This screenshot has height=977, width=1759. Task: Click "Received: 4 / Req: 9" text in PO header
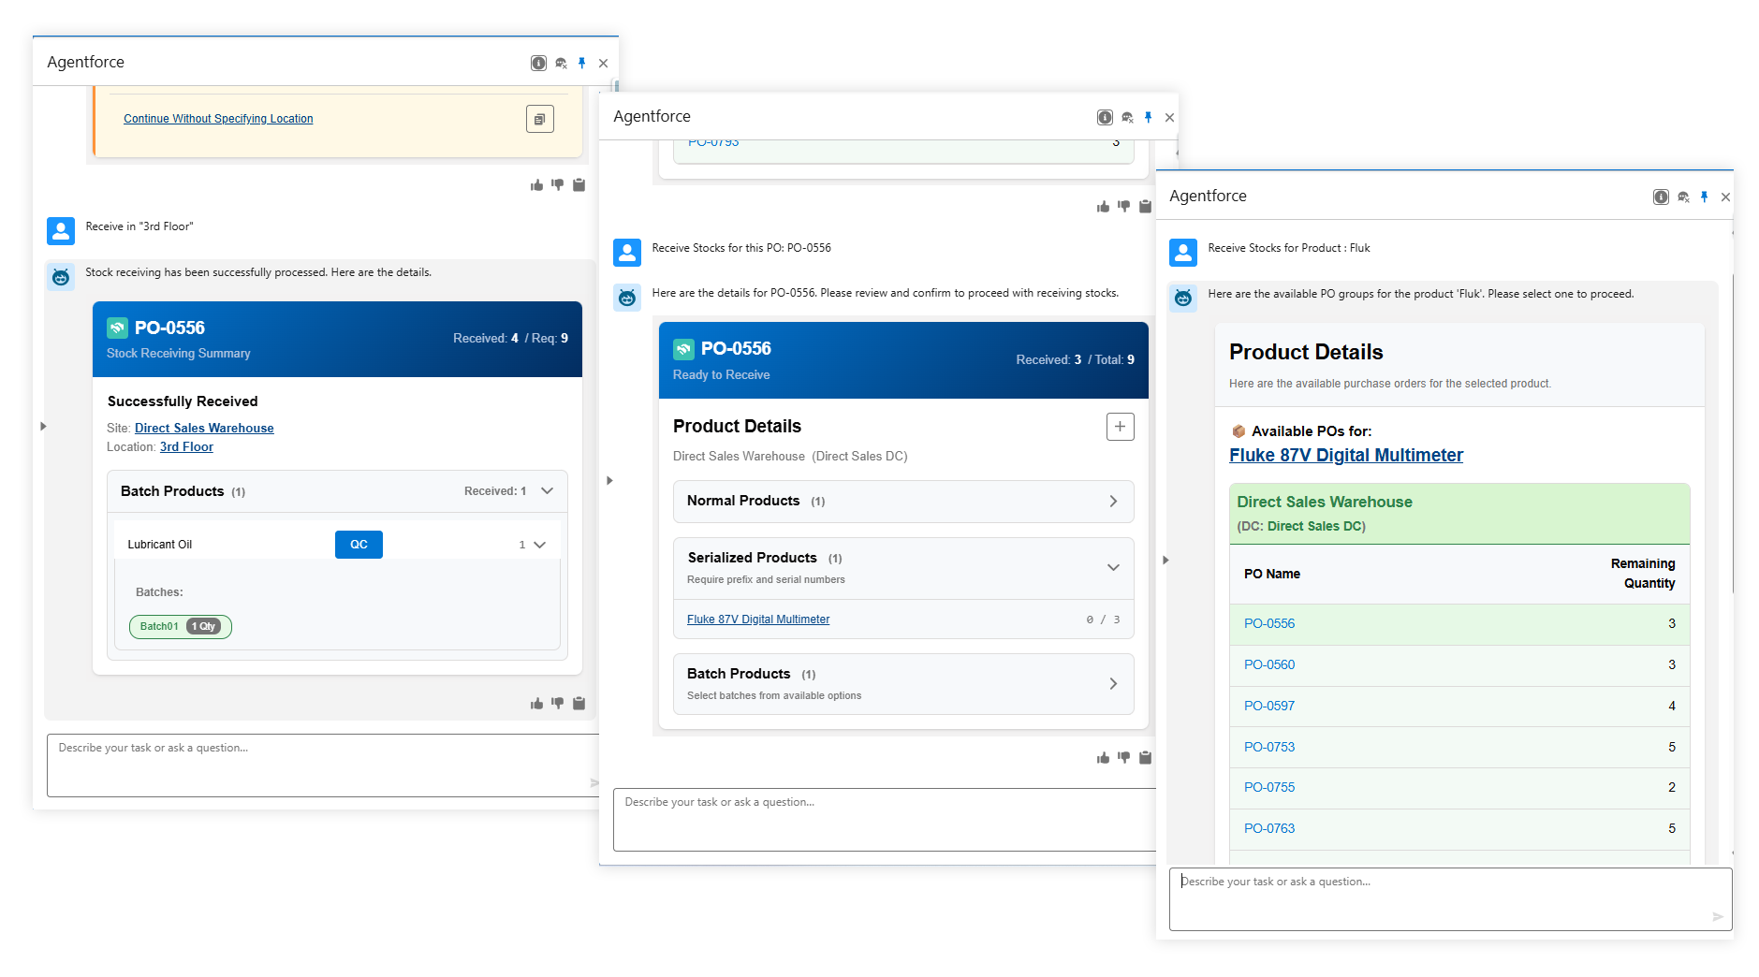(510, 339)
